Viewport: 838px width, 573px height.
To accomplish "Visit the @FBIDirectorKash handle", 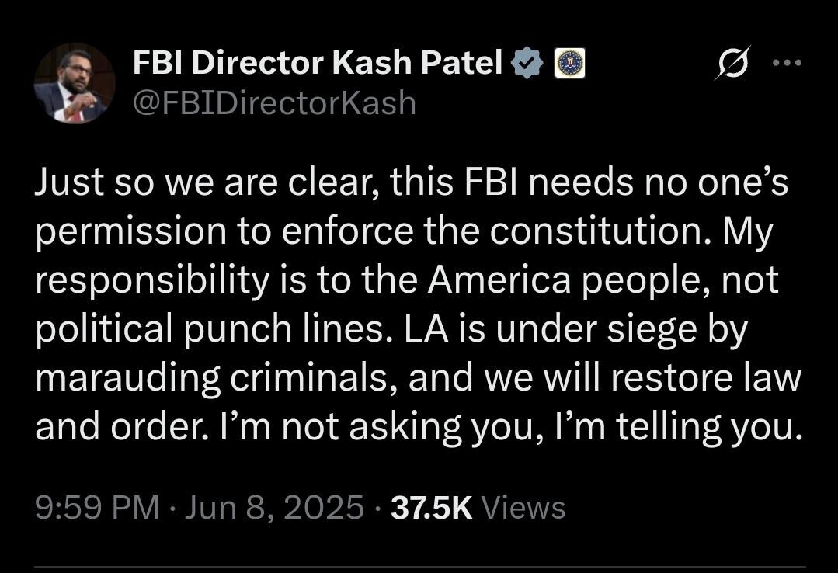I will point(274,102).
